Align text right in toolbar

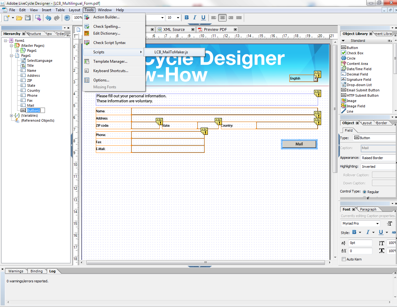pyautogui.click(x=231, y=17)
